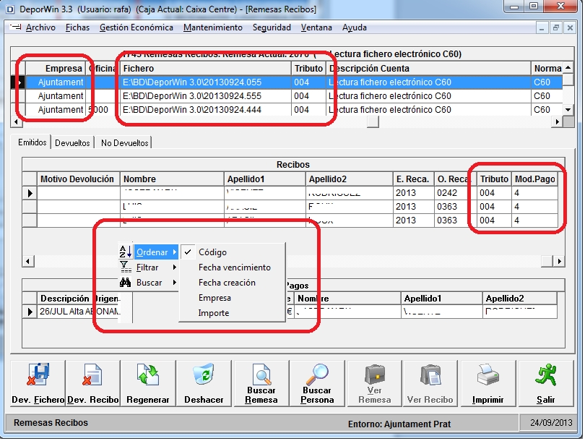
Task: Click down arrow of remesas table scrollbar
Action: click(x=568, y=109)
